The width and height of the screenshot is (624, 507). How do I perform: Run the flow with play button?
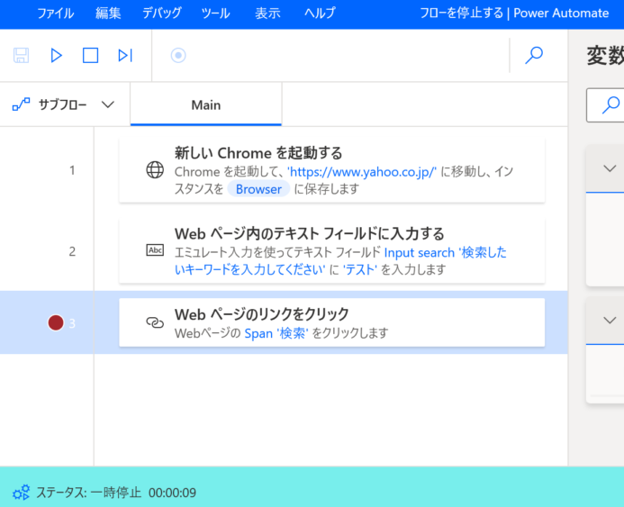(x=56, y=55)
